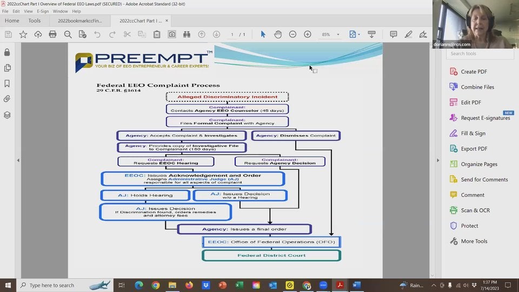This screenshot has width=519, height=292.
Task: Open Excel from the Windows taskbar
Action: (x=239, y=285)
